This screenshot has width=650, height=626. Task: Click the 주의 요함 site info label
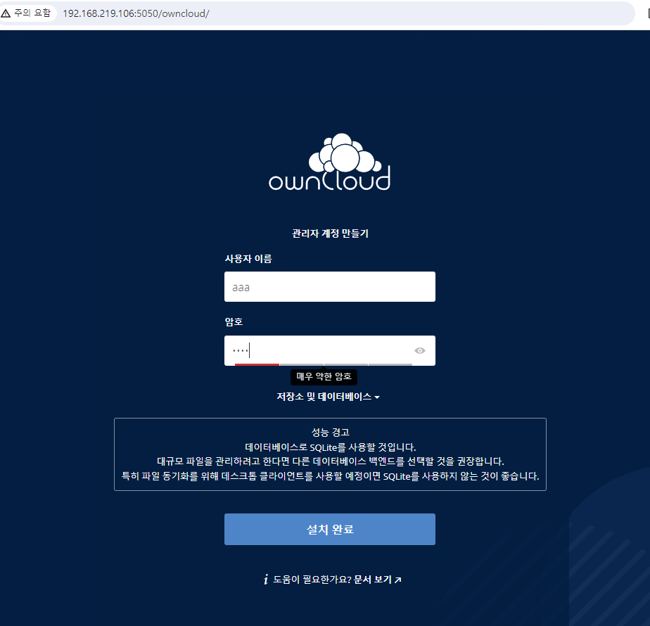pyautogui.click(x=32, y=13)
